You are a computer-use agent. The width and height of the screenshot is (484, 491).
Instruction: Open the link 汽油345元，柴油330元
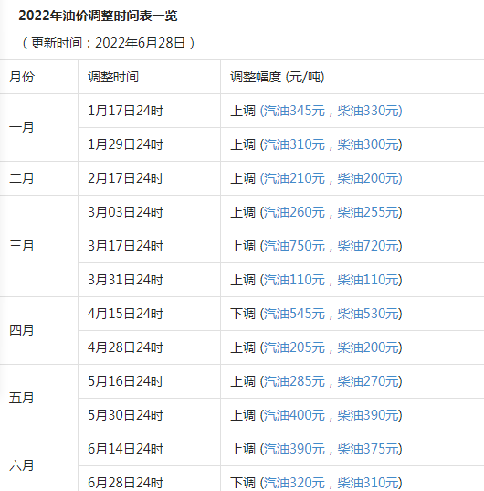(331, 111)
